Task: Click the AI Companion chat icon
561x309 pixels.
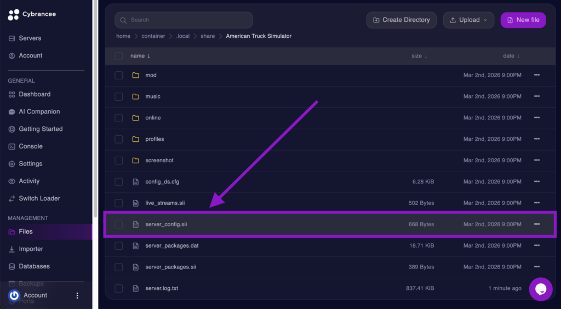Action: pos(12,112)
